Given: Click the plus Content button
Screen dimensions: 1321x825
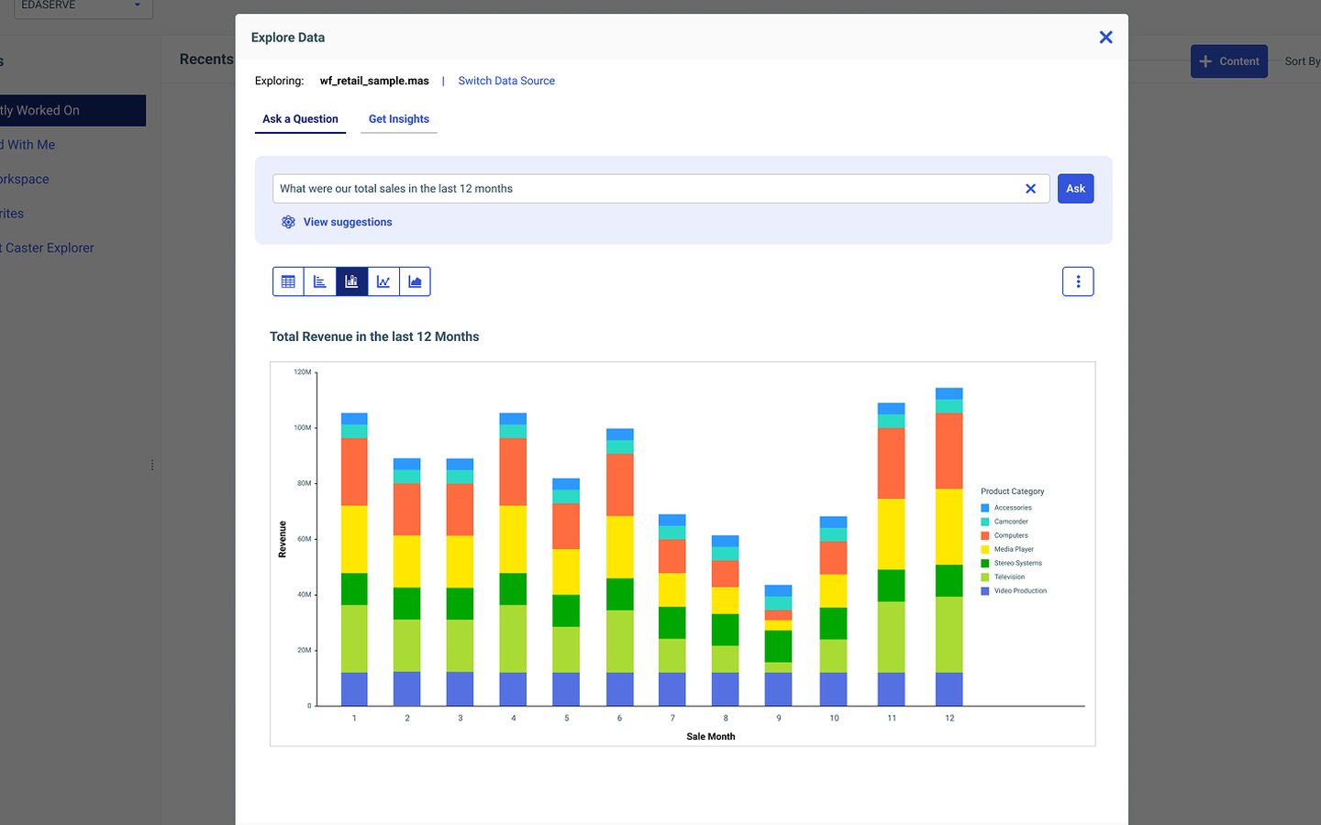Looking at the screenshot, I should click(1229, 61).
